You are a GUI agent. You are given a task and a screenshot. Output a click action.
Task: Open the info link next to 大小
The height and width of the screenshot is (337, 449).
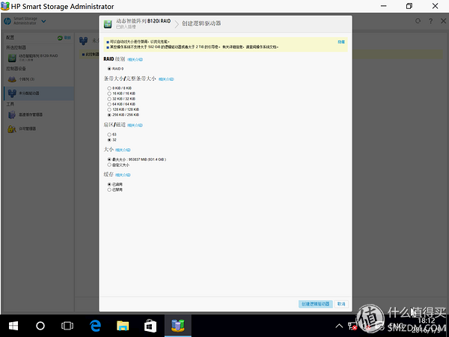[123, 150]
